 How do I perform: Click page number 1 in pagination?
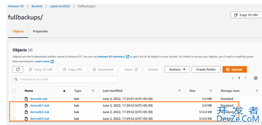(239, 78)
